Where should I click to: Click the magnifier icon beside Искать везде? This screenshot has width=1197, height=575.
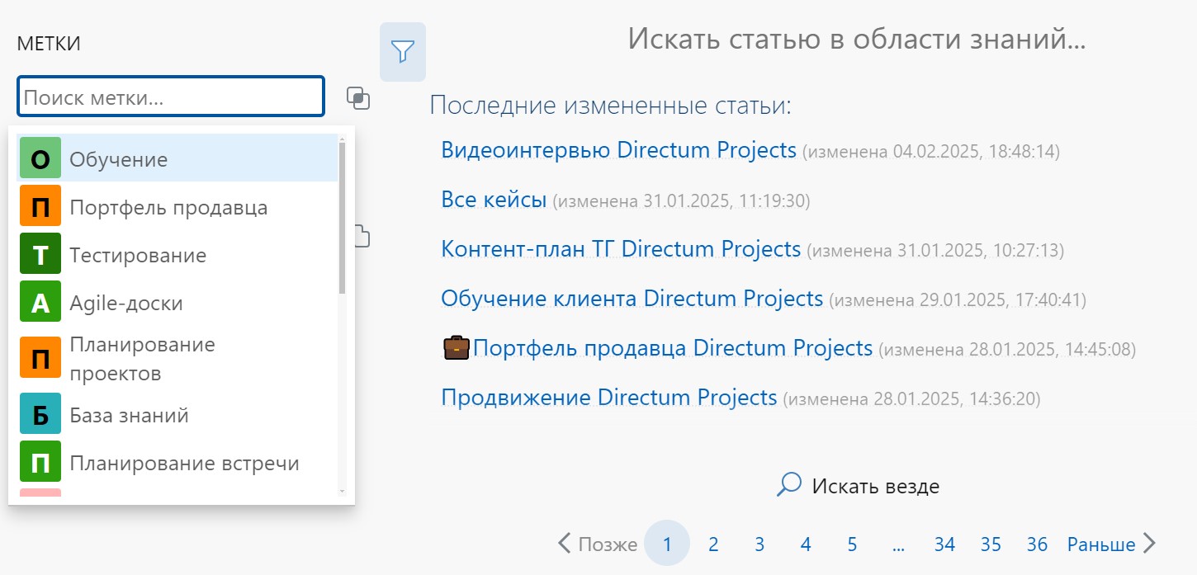point(789,484)
